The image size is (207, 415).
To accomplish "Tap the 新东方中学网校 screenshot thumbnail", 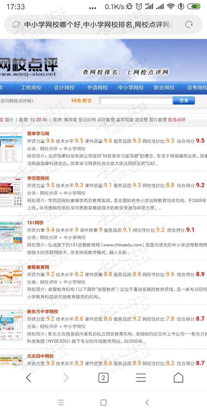I will coord(11,326).
